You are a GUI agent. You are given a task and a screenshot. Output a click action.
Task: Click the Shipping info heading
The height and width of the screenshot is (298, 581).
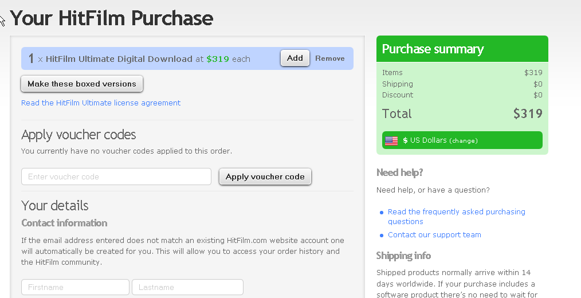coord(403,256)
